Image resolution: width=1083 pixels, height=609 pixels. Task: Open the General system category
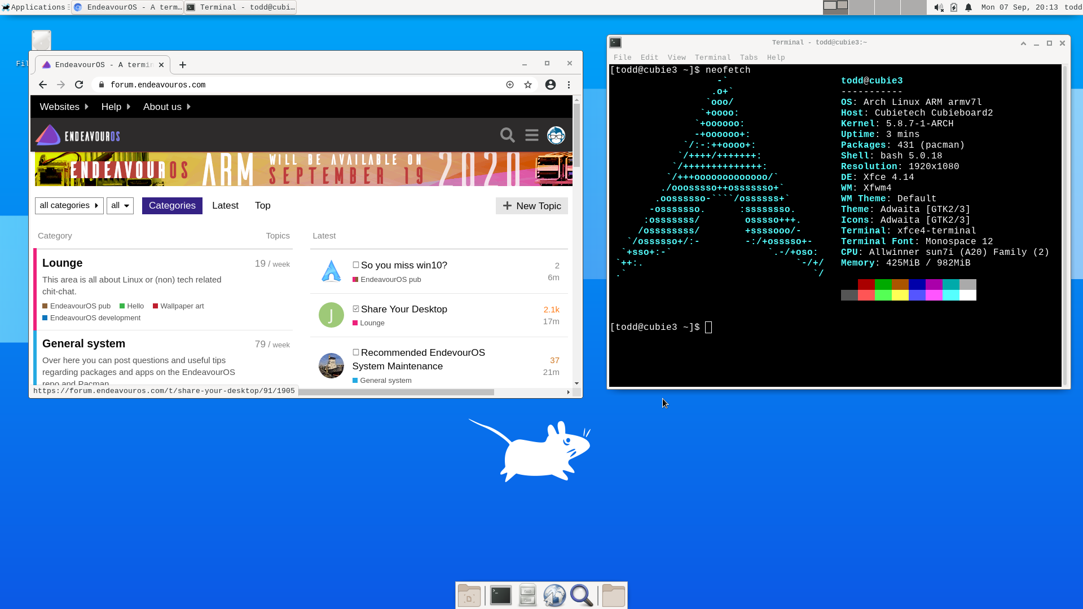[83, 344]
